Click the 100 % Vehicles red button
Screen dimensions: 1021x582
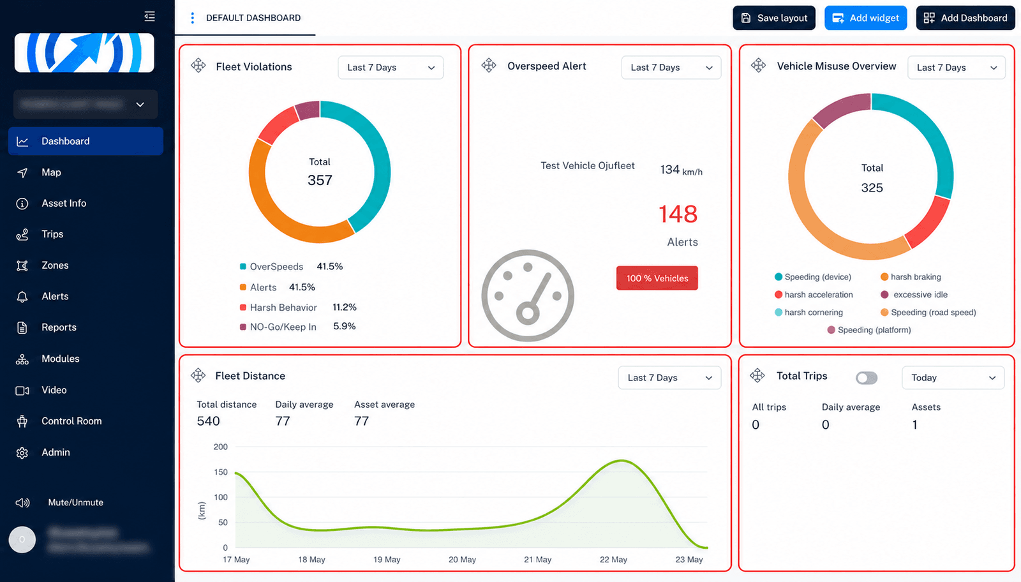pos(657,278)
